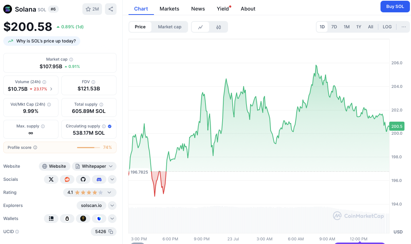Click the share icon button
The width and height of the screenshot is (411, 244).
point(111,9)
